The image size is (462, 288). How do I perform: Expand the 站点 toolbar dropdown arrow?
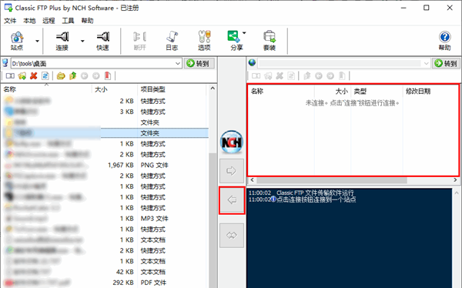[x=38, y=41]
